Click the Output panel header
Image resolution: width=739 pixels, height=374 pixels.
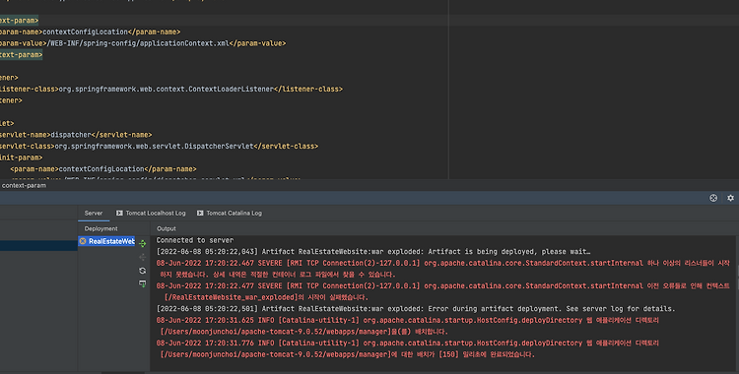[167, 228]
